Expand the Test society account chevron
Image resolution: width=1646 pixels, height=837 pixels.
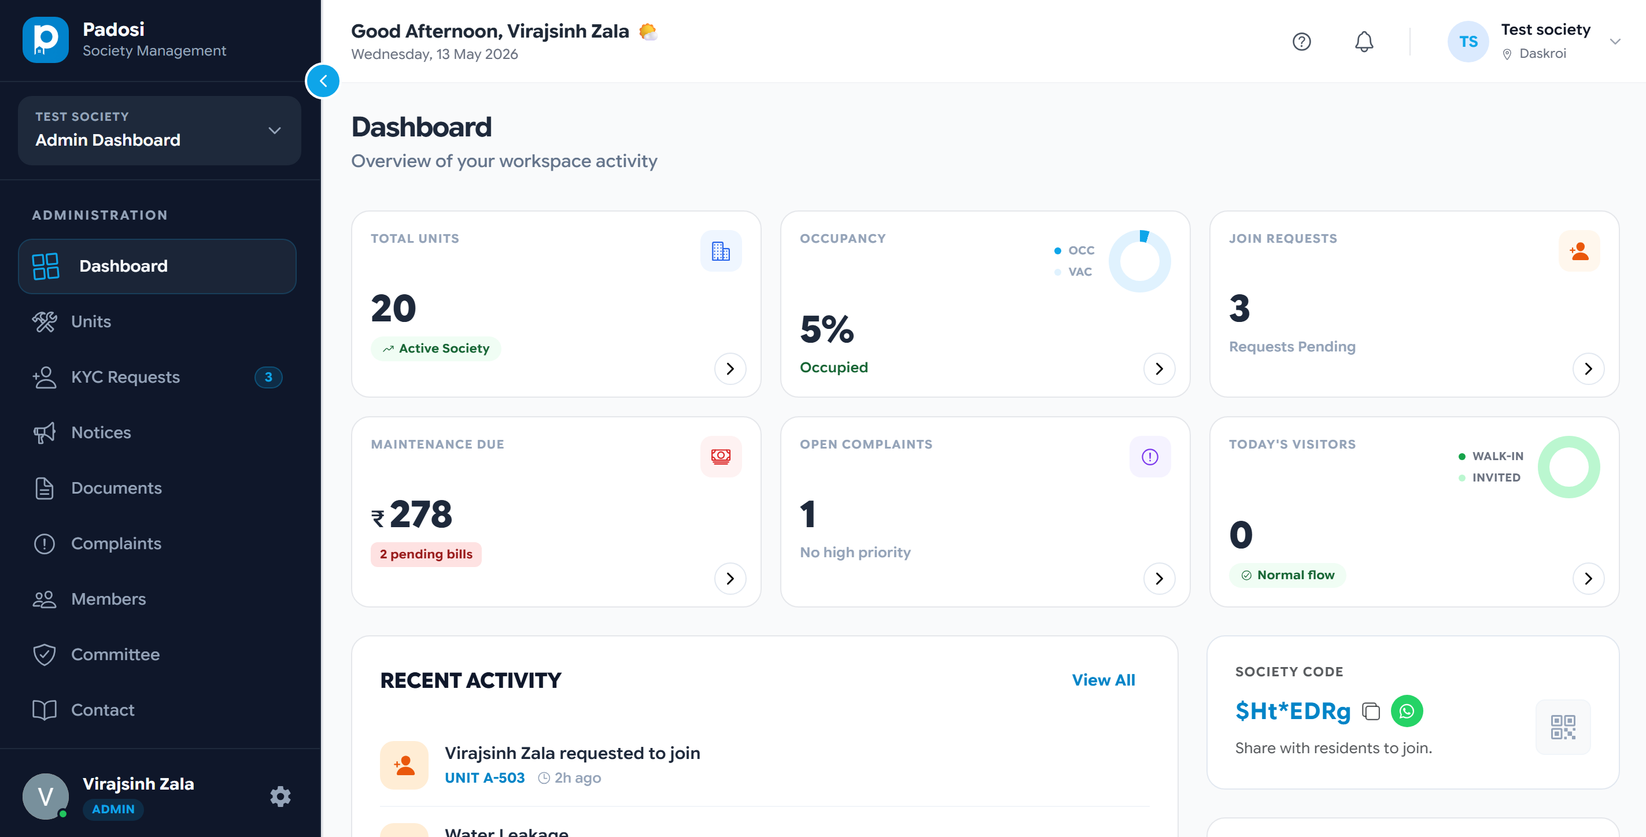(x=1615, y=42)
